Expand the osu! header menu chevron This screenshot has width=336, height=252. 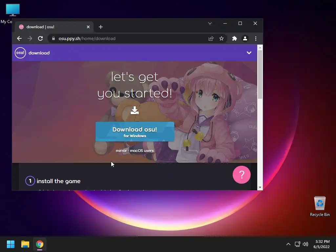pyautogui.click(x=249, y=53)
